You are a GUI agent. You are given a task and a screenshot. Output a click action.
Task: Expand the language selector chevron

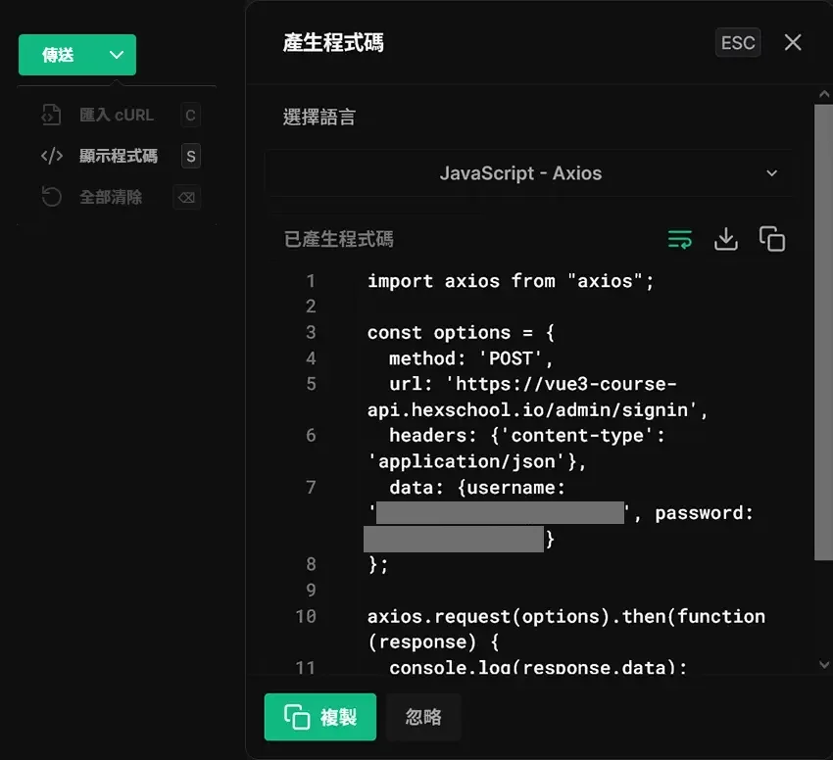771,173
